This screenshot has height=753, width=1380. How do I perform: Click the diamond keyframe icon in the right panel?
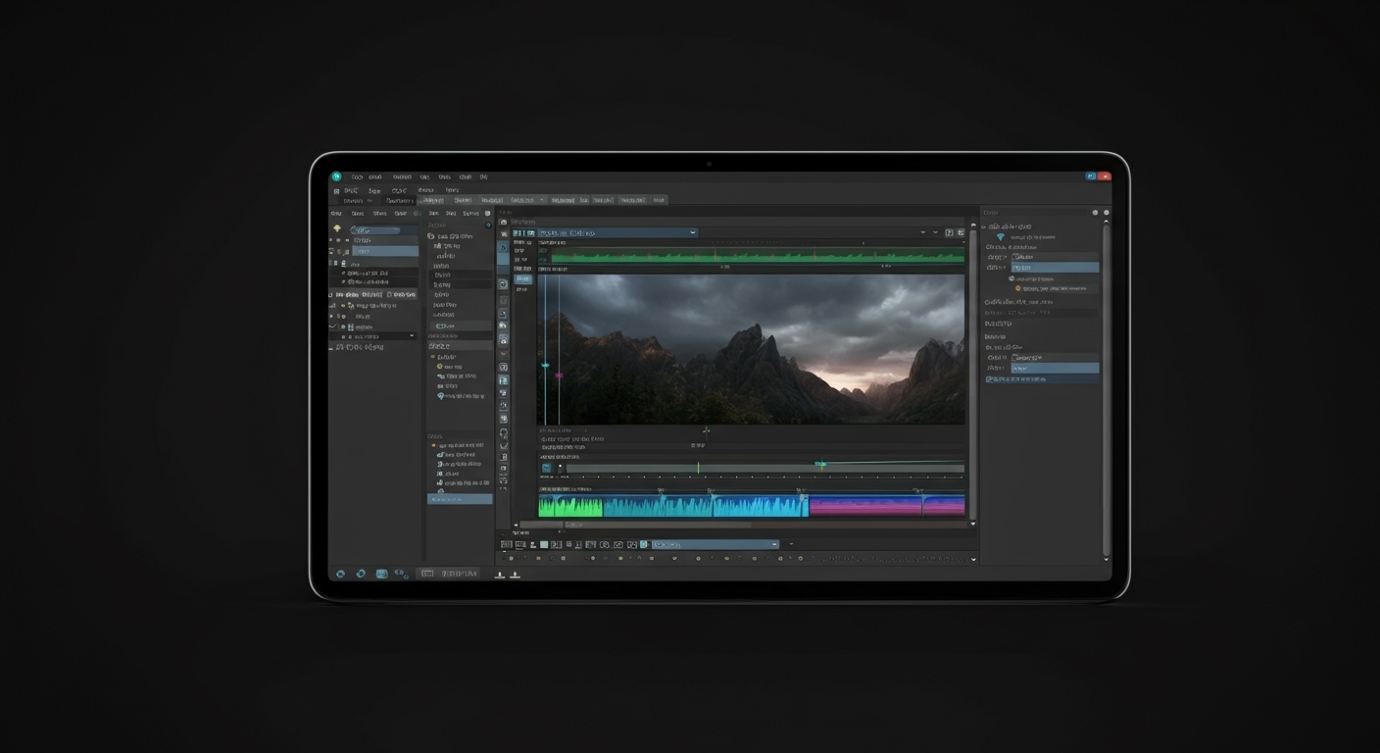click(x=1002, y=236)
